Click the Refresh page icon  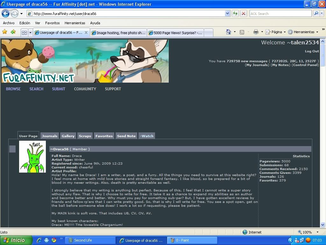[x=235, y=13]
